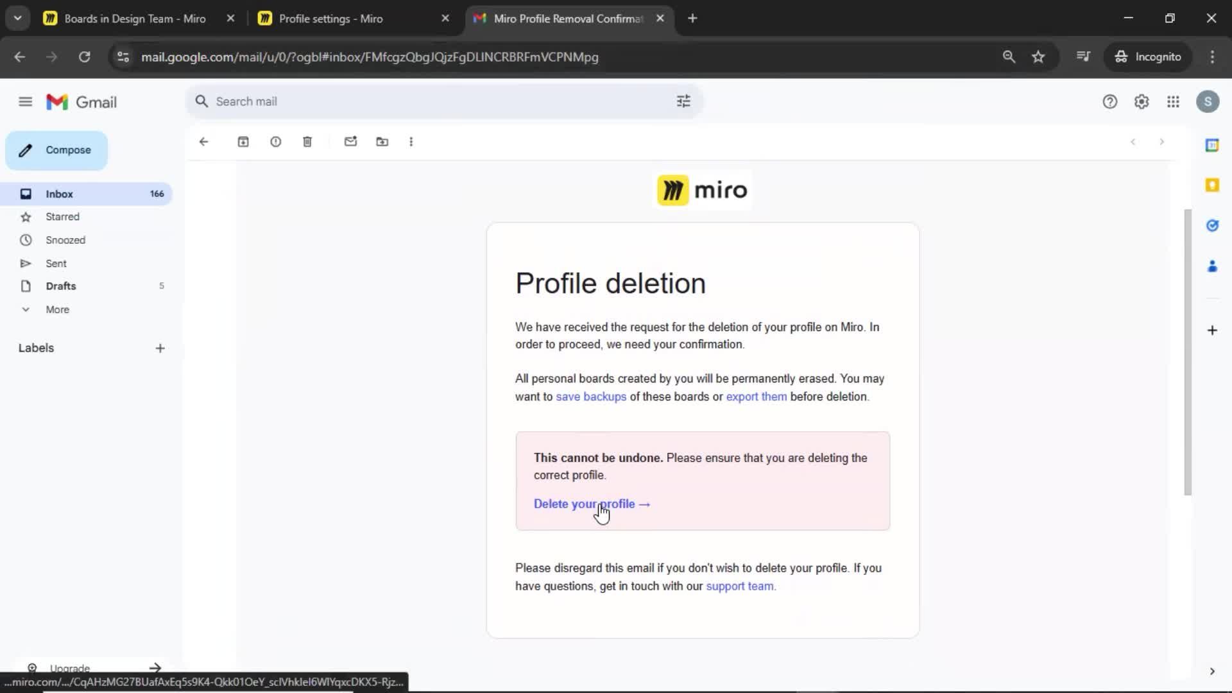This screenshot has height=693, width=1232.
Task: Open Gmail settings gear
Action: point(1142,101)
